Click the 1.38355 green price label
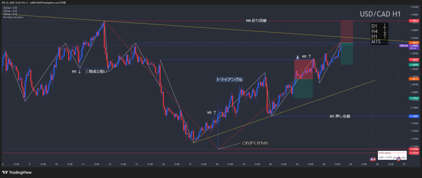Image resolution: width=422 pixels, height=178 pixels. point(414,65)
